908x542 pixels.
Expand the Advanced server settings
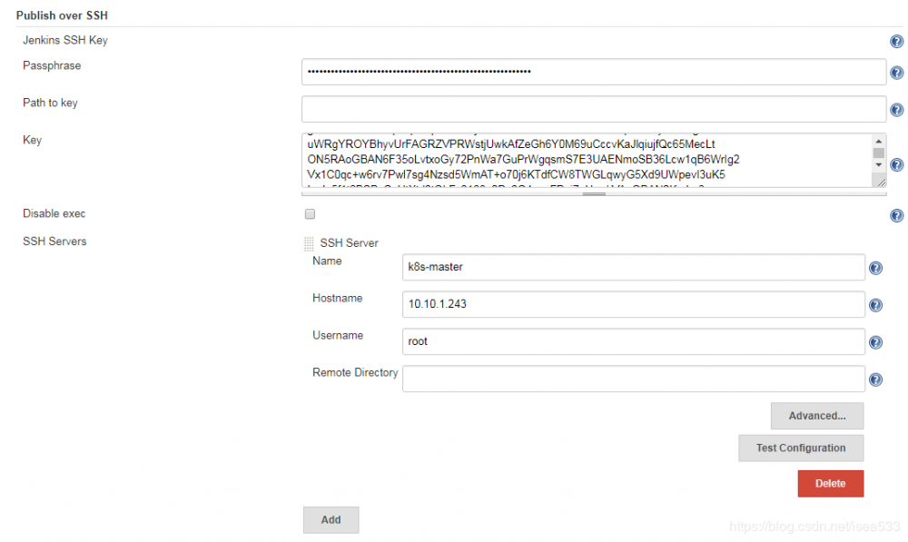click(816, 416)
